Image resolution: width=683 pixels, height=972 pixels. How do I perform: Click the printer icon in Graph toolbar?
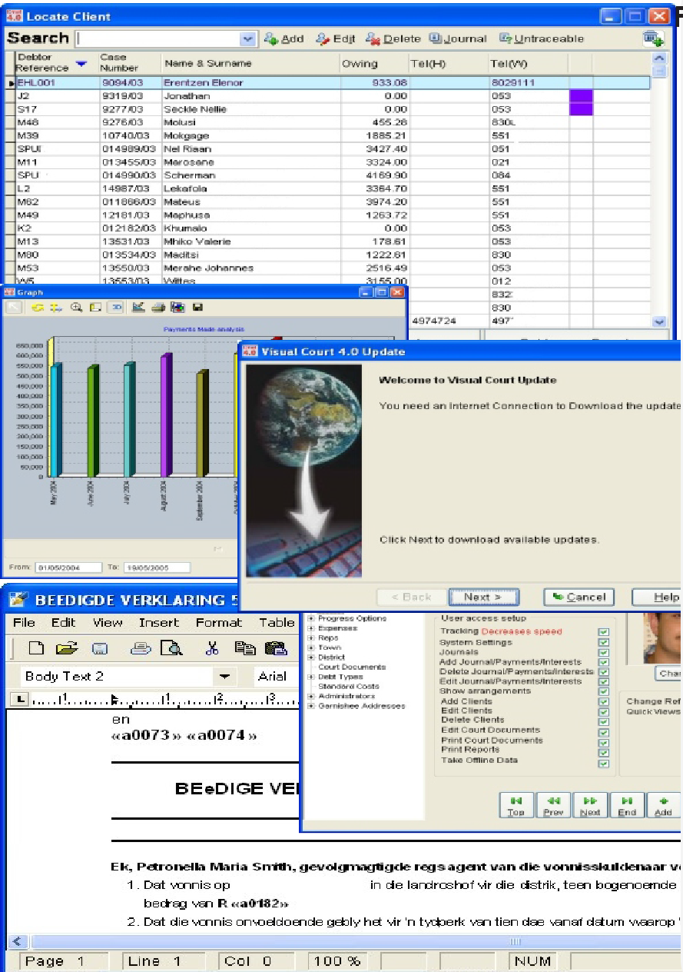pyautogui.click(x=158, y=308)
